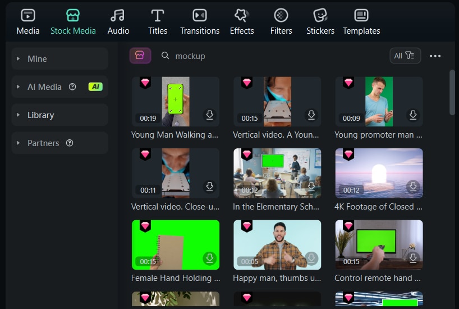Click the 'Vertical video. A Youn...' title
Image resolution: width=459 pixels, height=309 pixels.
[x=276, y=135]
